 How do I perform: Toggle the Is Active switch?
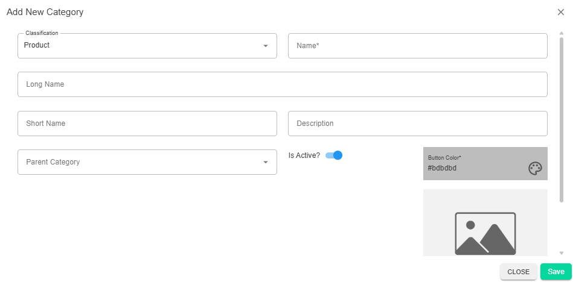click(334, 155)
